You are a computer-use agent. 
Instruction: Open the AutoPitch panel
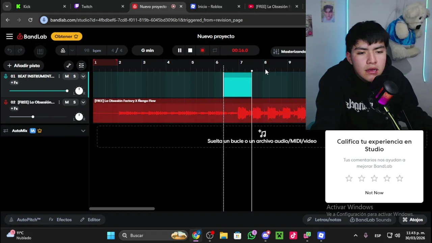tap(25, 220)
